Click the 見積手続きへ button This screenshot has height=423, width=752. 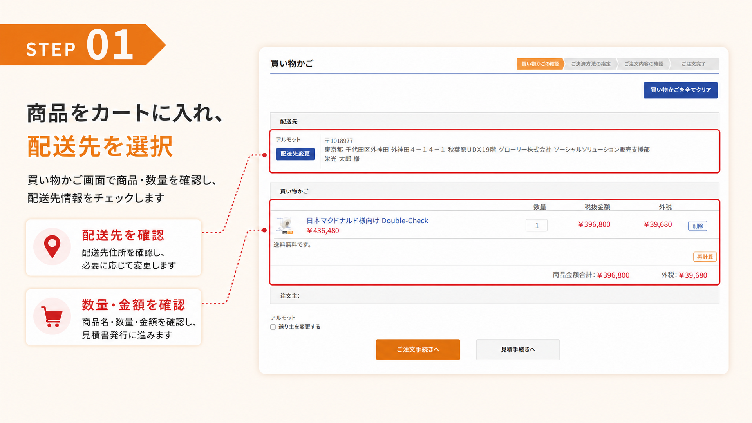518,349
